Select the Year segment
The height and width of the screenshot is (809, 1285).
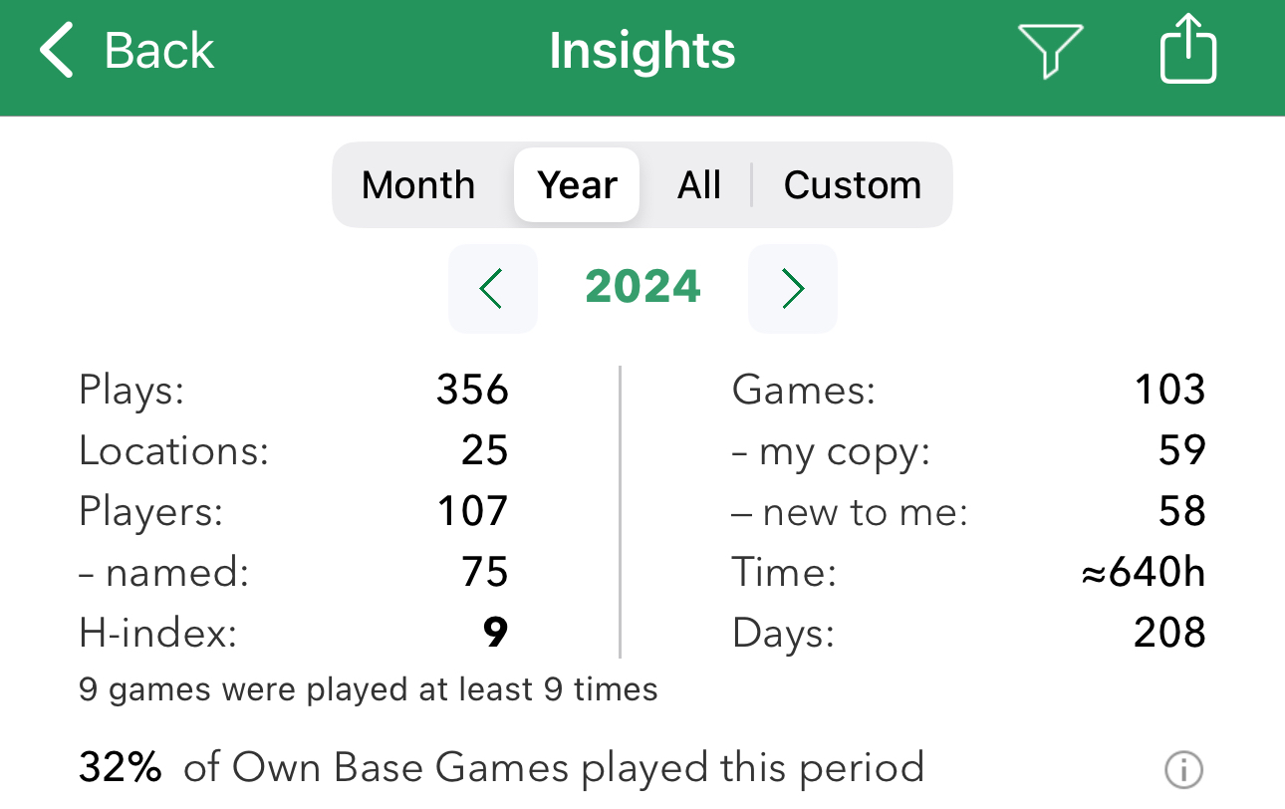577,185
